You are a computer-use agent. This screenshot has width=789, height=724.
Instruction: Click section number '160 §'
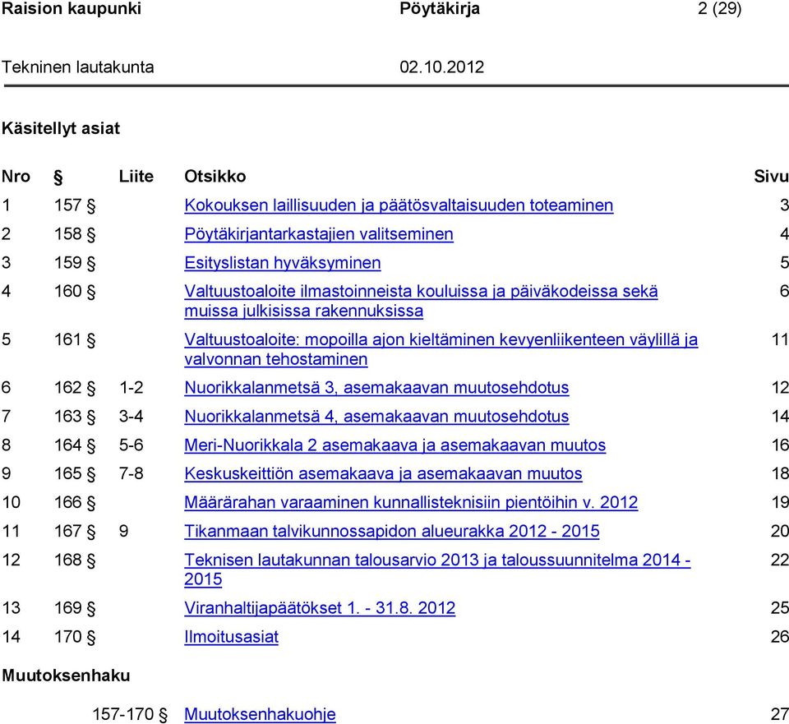coord(75,291)
